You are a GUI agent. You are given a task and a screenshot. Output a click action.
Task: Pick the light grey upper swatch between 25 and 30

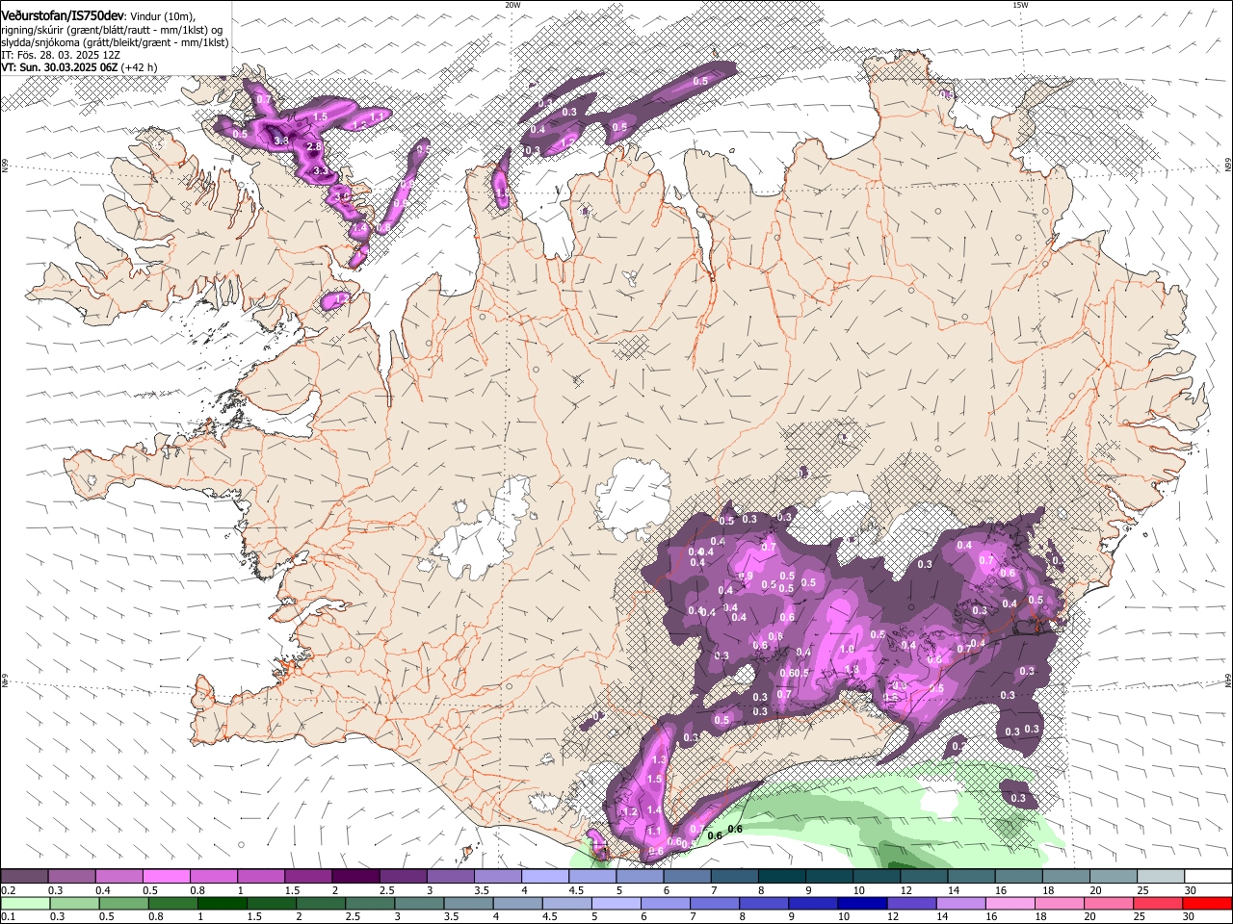pos(1161,877)
